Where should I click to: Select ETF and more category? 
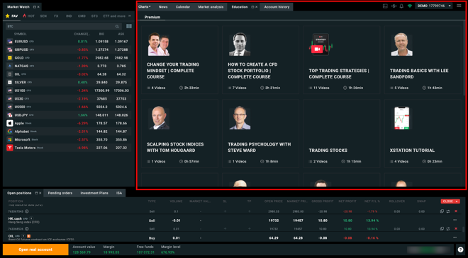114,16
